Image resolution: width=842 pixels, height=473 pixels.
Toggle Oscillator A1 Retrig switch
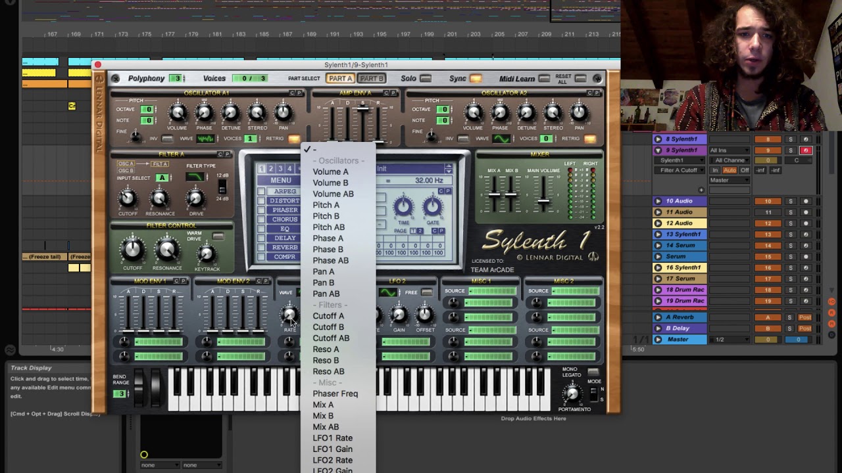[x=293, y=139]
